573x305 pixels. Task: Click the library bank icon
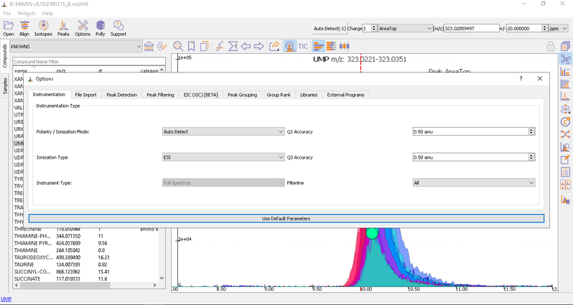coord(149,47)
